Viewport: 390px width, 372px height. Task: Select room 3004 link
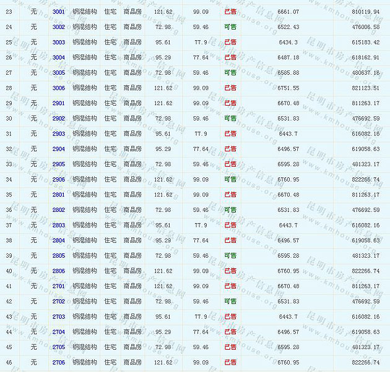point(59,57)
